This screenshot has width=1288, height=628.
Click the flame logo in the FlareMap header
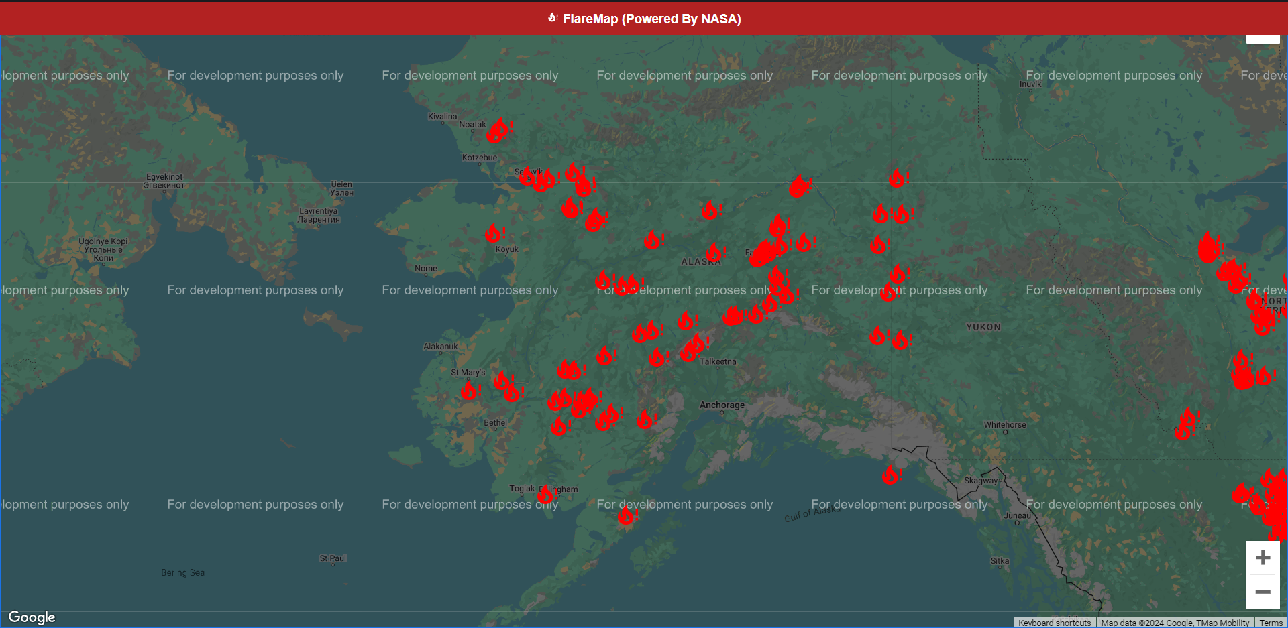tap(553, 18)
